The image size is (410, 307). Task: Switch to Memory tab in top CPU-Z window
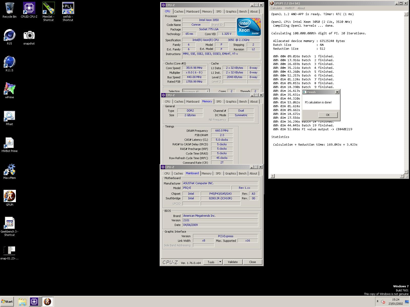pyautogui.click(x=207, y=12)
